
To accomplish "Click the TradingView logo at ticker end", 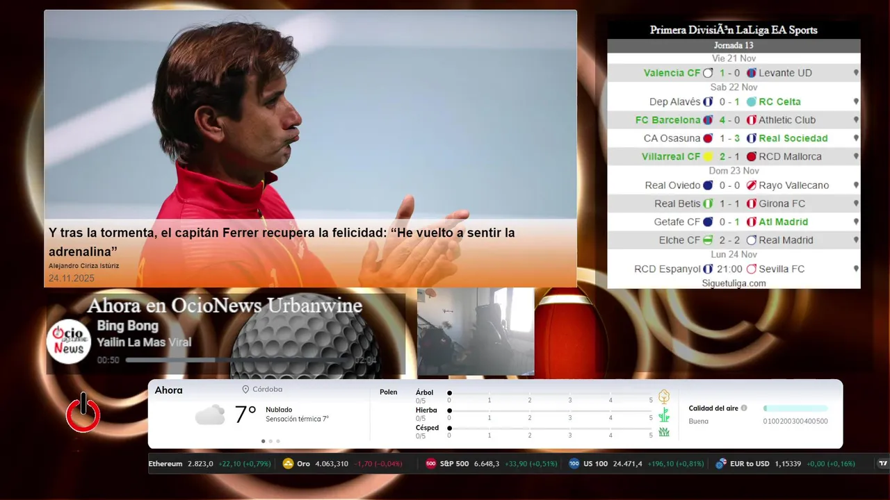I will coord(883,464).
